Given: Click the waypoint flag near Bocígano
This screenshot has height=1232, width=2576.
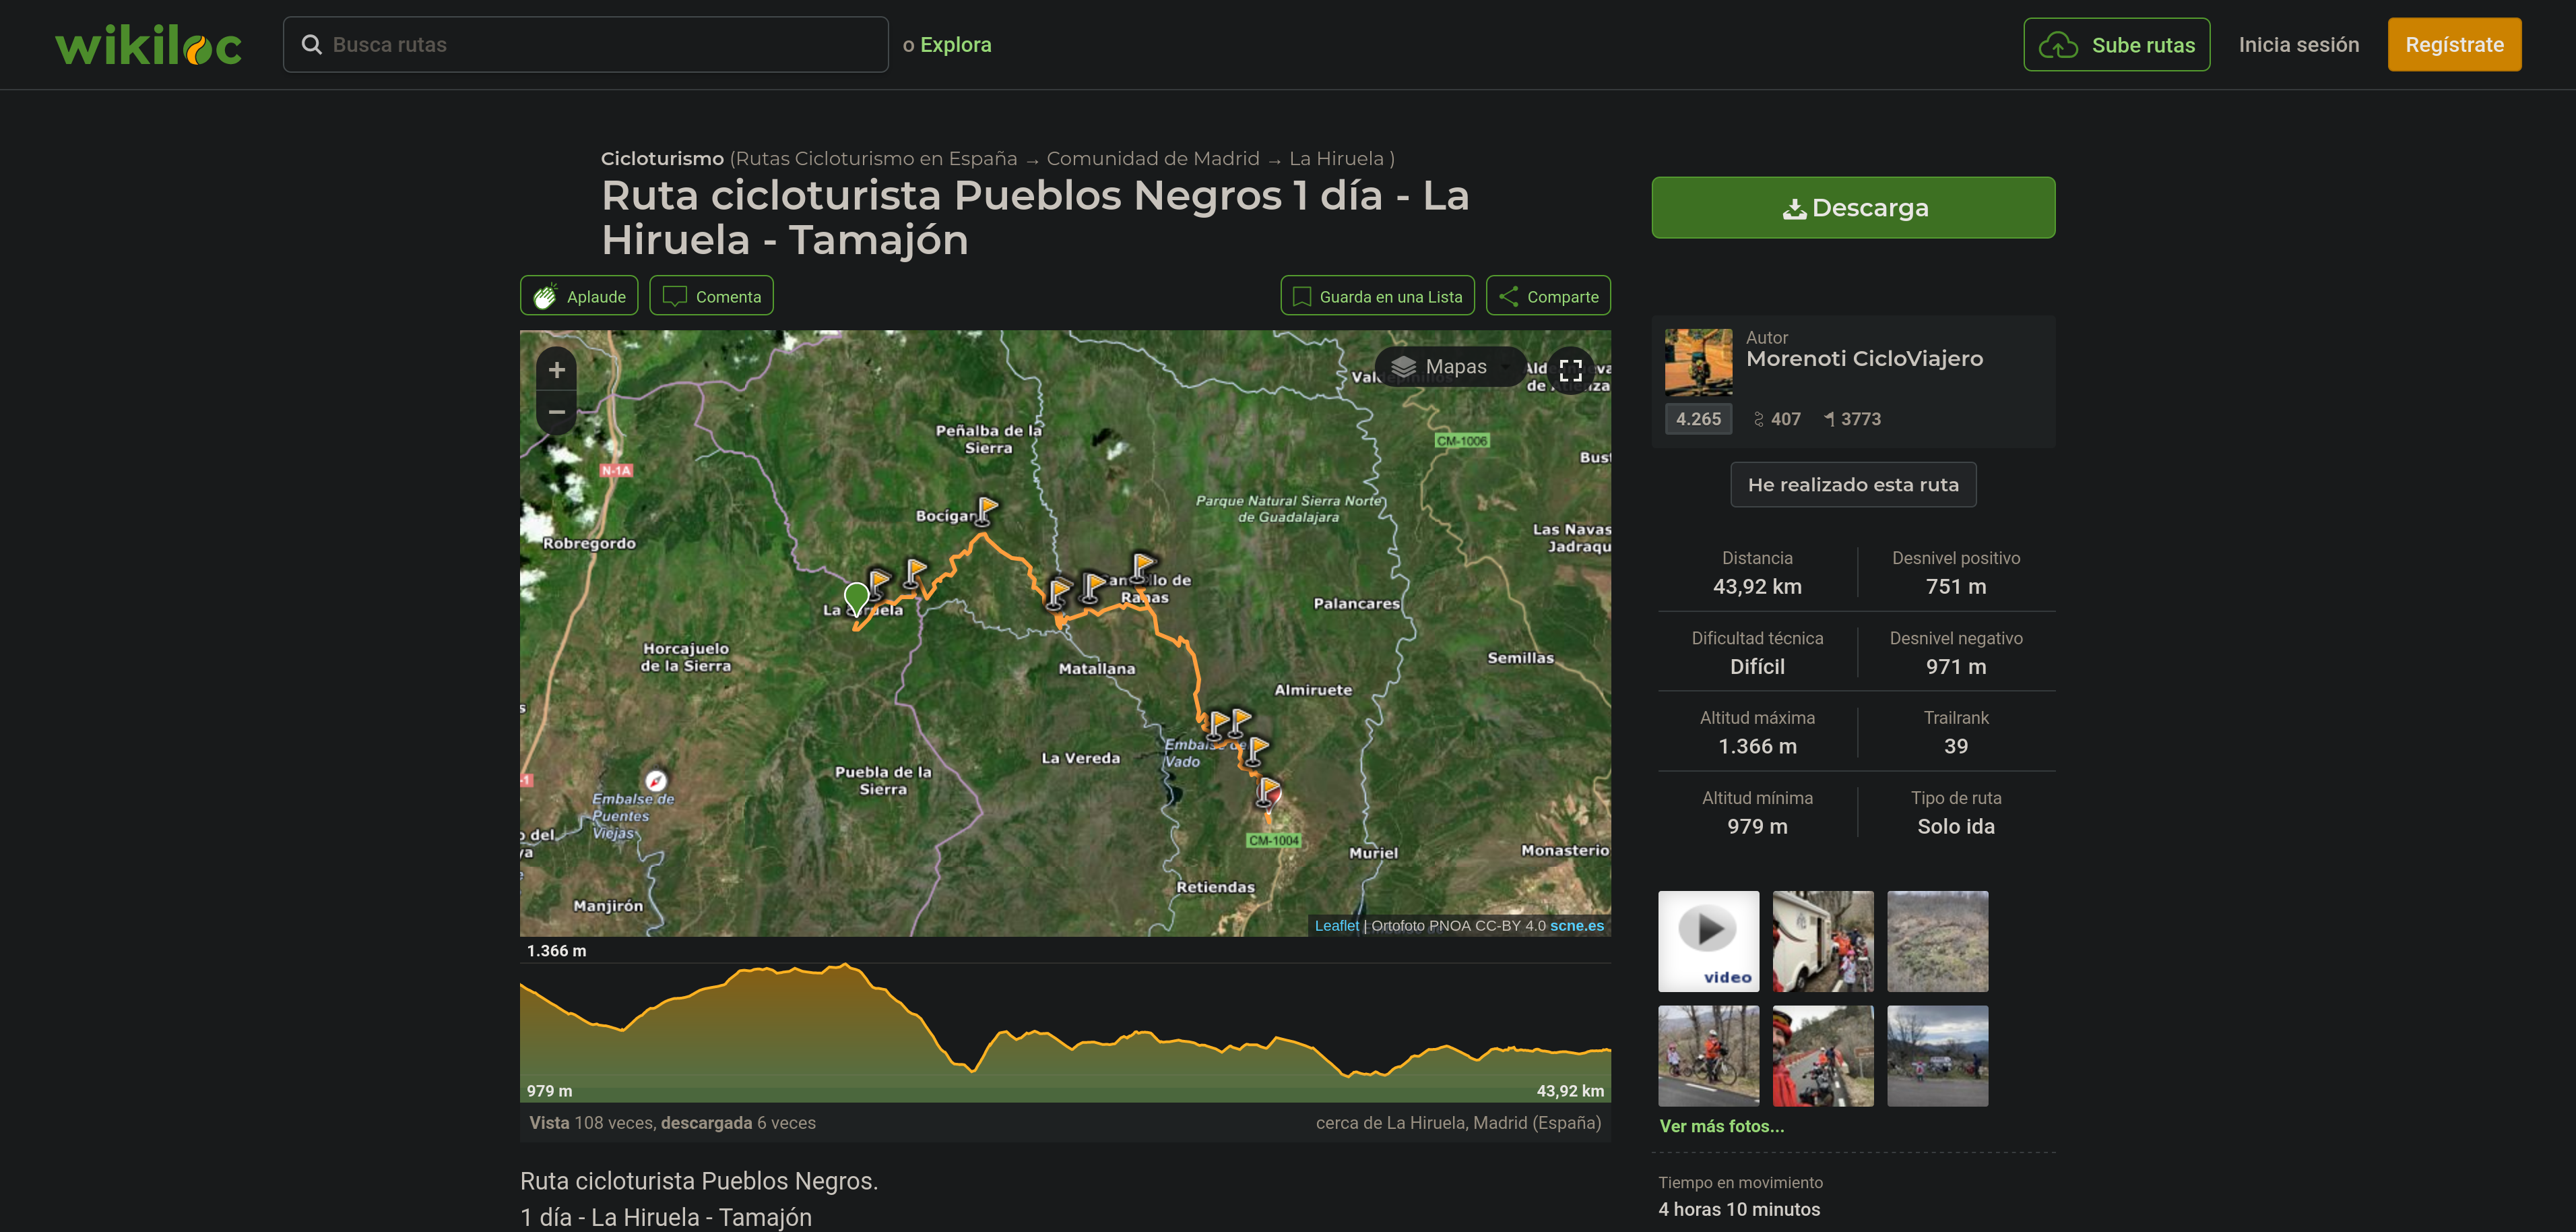Looking at the screenshot, I should [987, 508].
